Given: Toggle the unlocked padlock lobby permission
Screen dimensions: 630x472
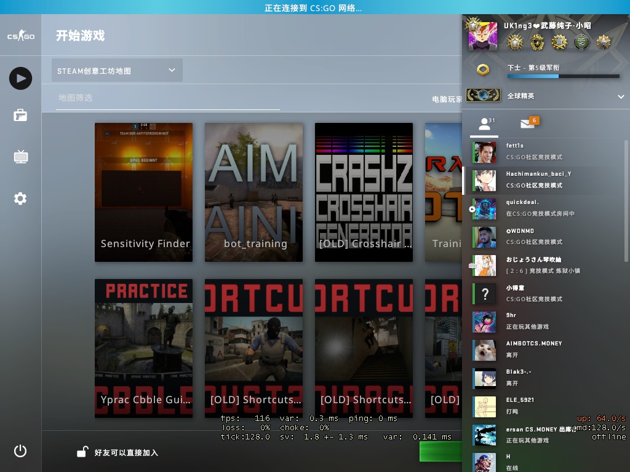Looking at the screenshot, I should coord(82,452).
